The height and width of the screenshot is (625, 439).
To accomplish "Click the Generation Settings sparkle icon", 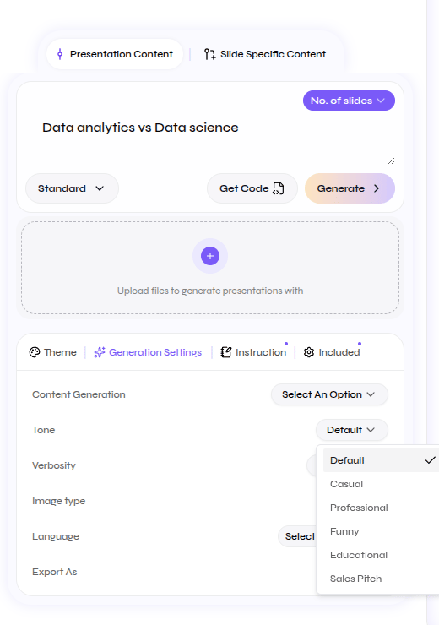I will pyautogui.click(x=100, y=352).
